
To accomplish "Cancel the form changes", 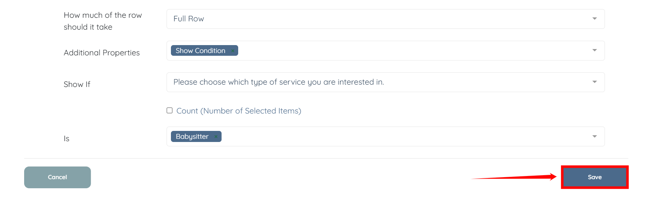I will (x=57, y=177).
